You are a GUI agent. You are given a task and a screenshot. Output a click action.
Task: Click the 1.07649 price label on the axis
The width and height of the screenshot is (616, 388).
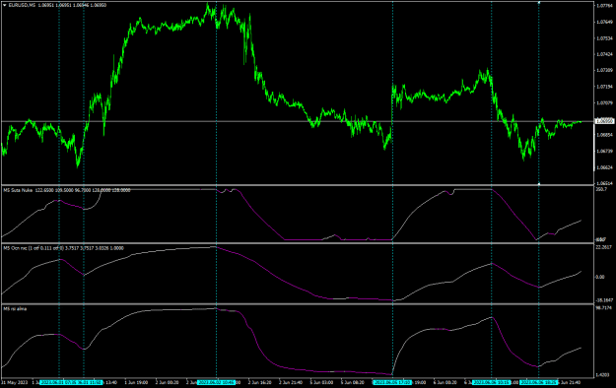(x=605, y=22)
